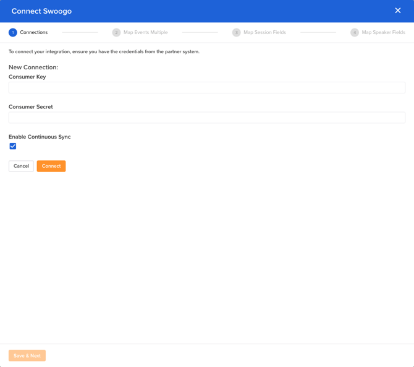Viewport: 414px width, 367px height.
Task: Select step 2 circle icon
Action: (x=116, y=33)
